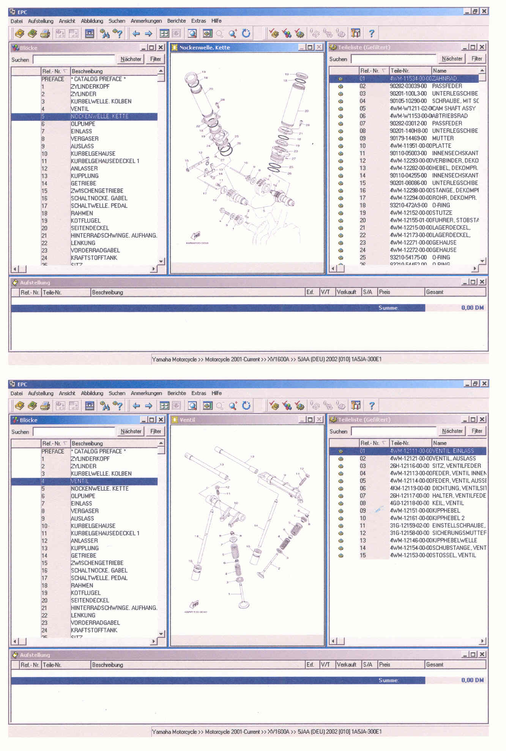Viewport: 506px width, 751px height.
Task: Click the blue refresh arrow icon in the lower toolbar
Action: click(x=246, y=406)
